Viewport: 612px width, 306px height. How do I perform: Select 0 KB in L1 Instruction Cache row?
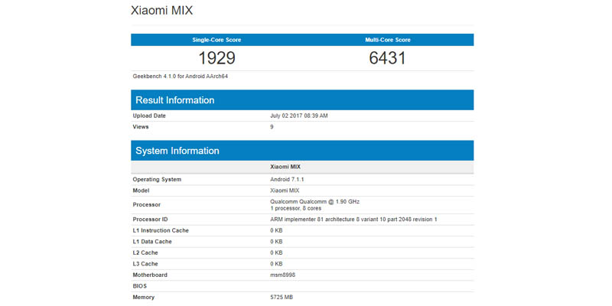tap(276, 231)
